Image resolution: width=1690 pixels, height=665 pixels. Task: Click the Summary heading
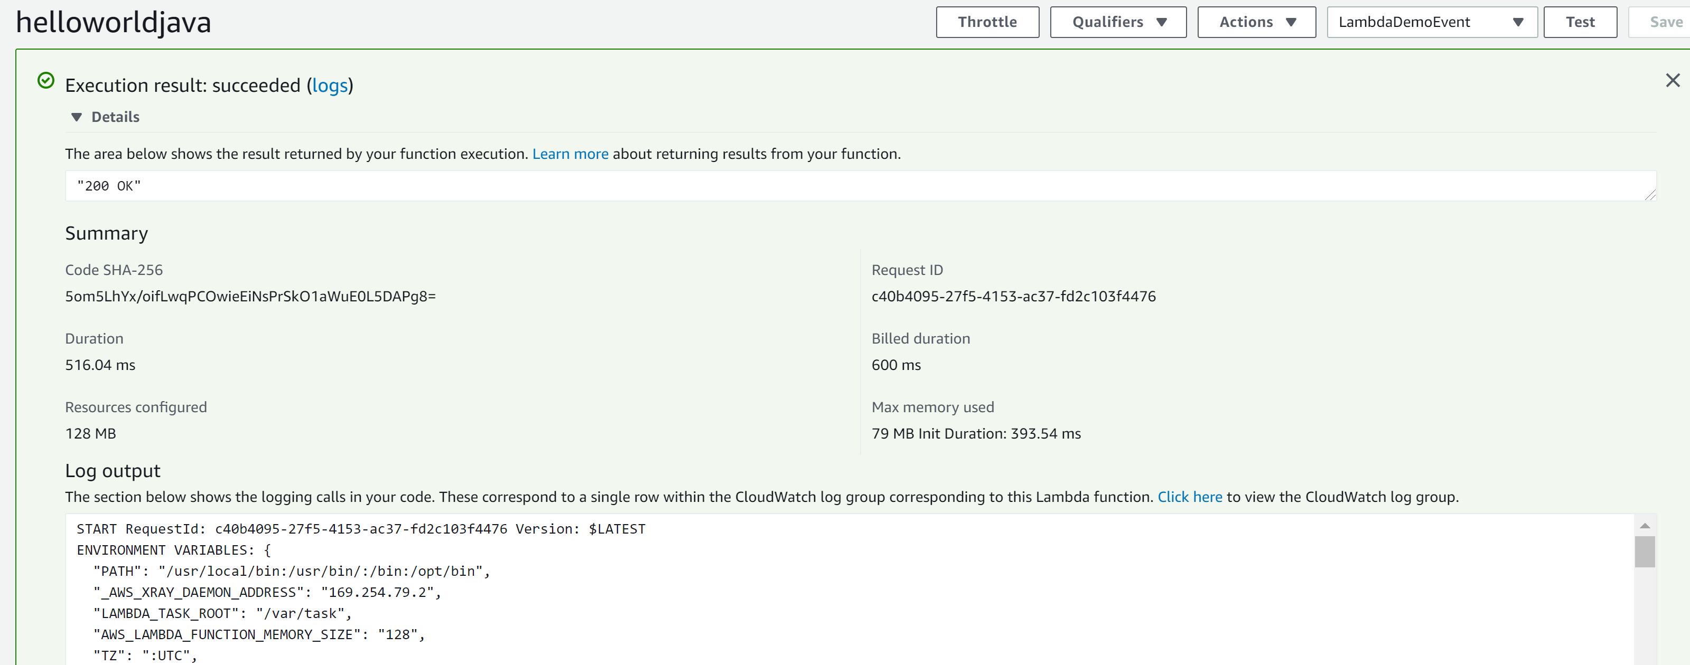pos(106,234)
